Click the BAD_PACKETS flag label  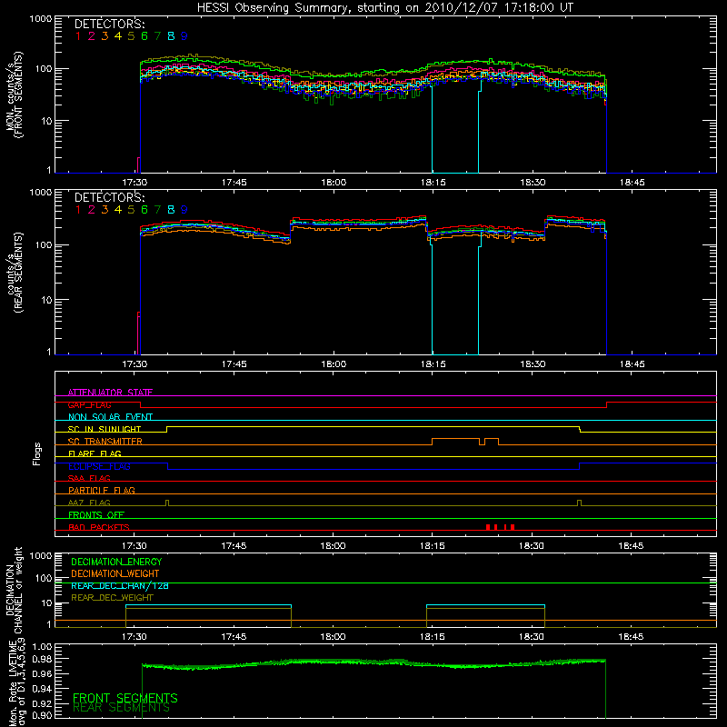click(99, 527)
